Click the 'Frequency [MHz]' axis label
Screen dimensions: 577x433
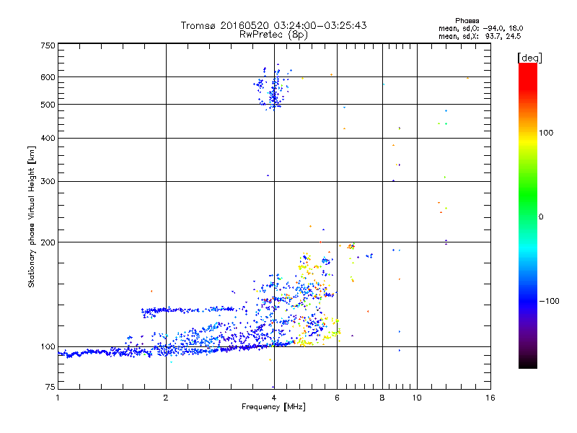tap(273, 407)
